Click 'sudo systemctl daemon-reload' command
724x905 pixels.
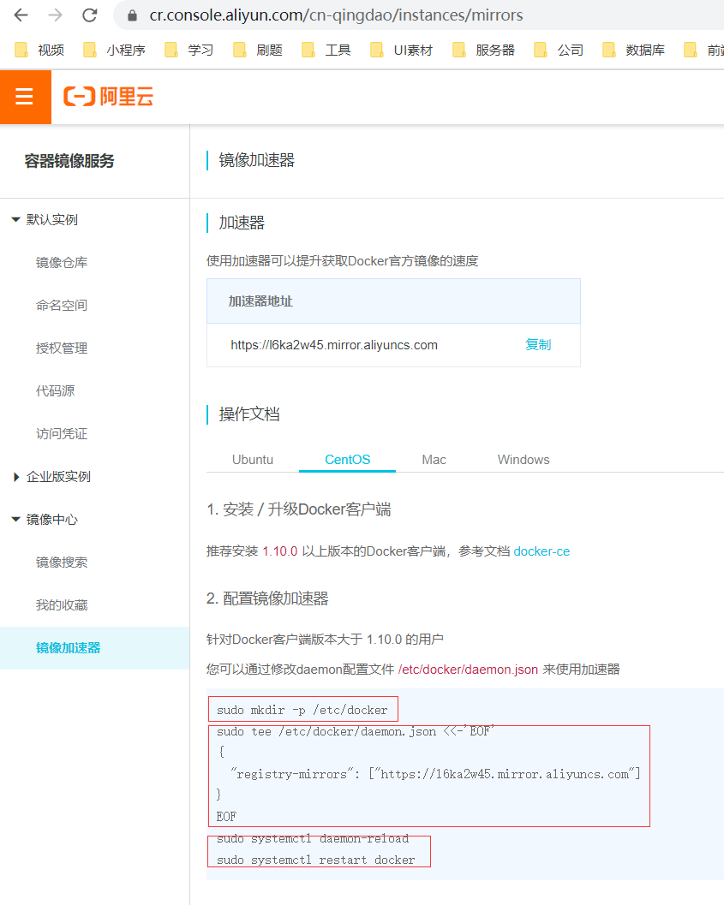coord(313,838)
